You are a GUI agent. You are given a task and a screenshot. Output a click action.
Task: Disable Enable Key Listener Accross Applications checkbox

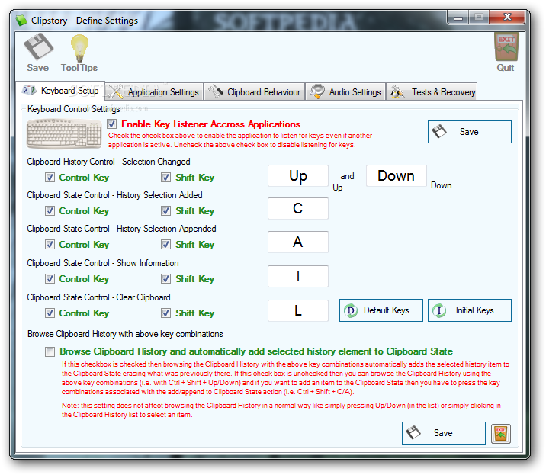click(x=112, y=124)
